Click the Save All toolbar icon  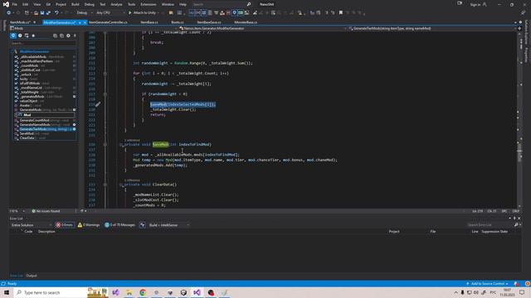(x=48, y=13)
